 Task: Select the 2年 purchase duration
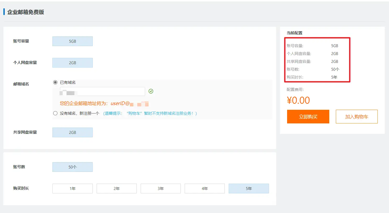tap(117, 188)
